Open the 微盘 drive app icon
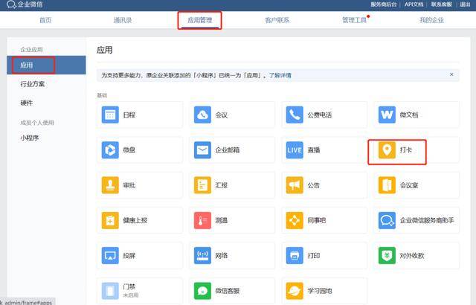 [x=110, y=150]
